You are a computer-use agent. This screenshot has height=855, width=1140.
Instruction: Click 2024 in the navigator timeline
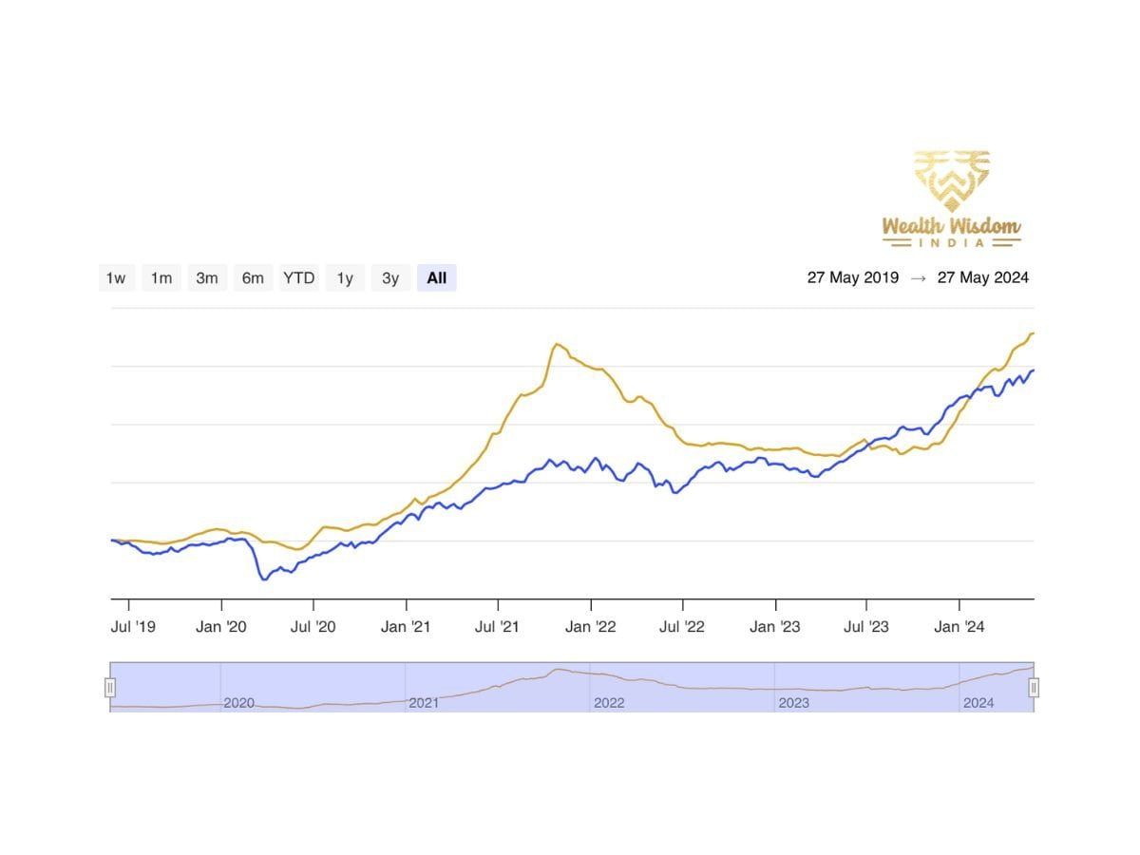click(978, 703)
